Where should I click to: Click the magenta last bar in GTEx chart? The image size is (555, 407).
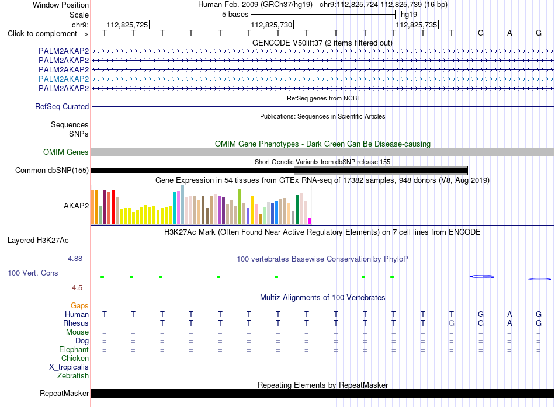(310, 221)
